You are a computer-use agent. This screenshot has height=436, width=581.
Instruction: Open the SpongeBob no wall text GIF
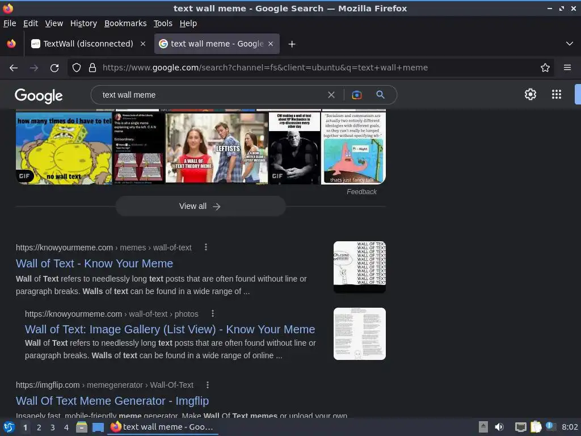(x=64, y=148)
